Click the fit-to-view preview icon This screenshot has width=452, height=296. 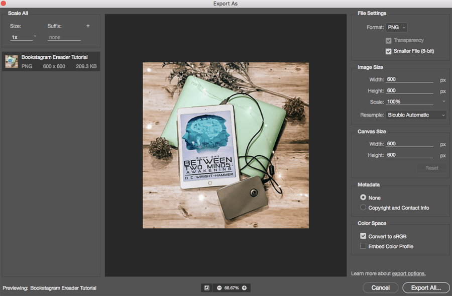[207, 288]
